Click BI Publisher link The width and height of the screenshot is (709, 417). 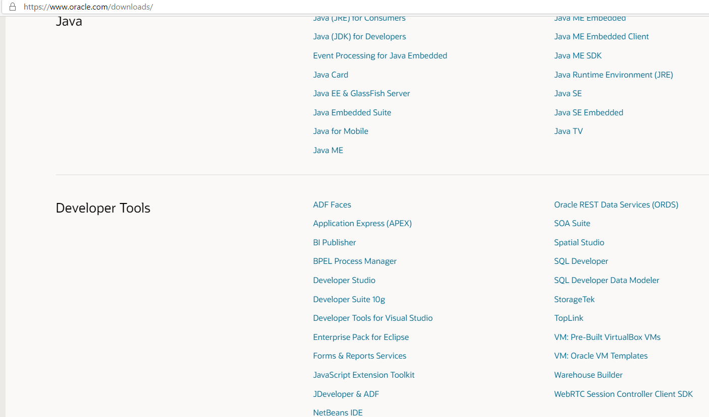tap(335, 243)
